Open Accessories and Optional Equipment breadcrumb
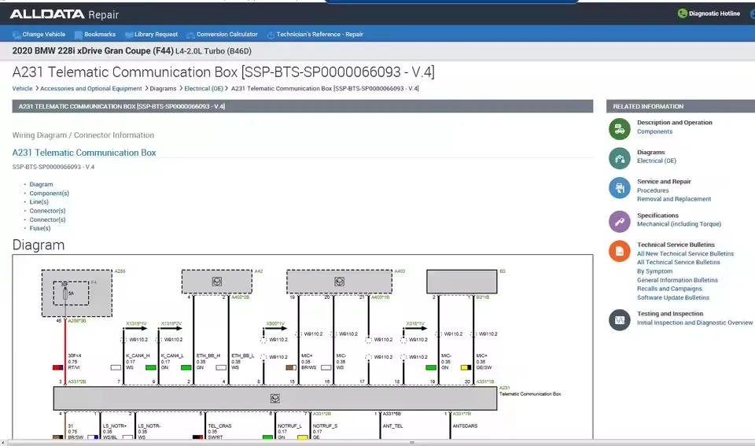The image size is (755, 446). click(91, 89)
